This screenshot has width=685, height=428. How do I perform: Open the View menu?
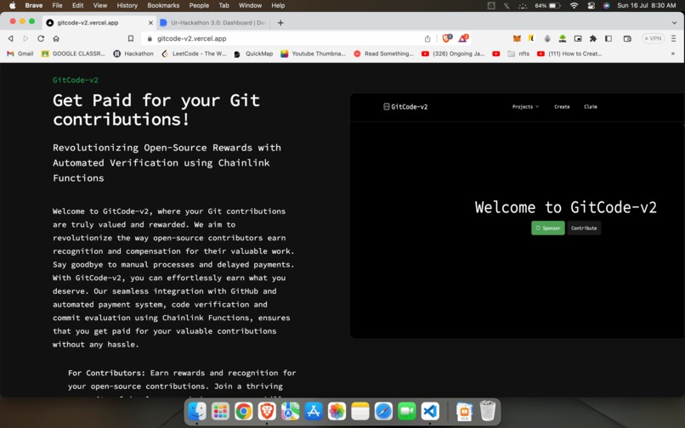click(x=100, y=5)
